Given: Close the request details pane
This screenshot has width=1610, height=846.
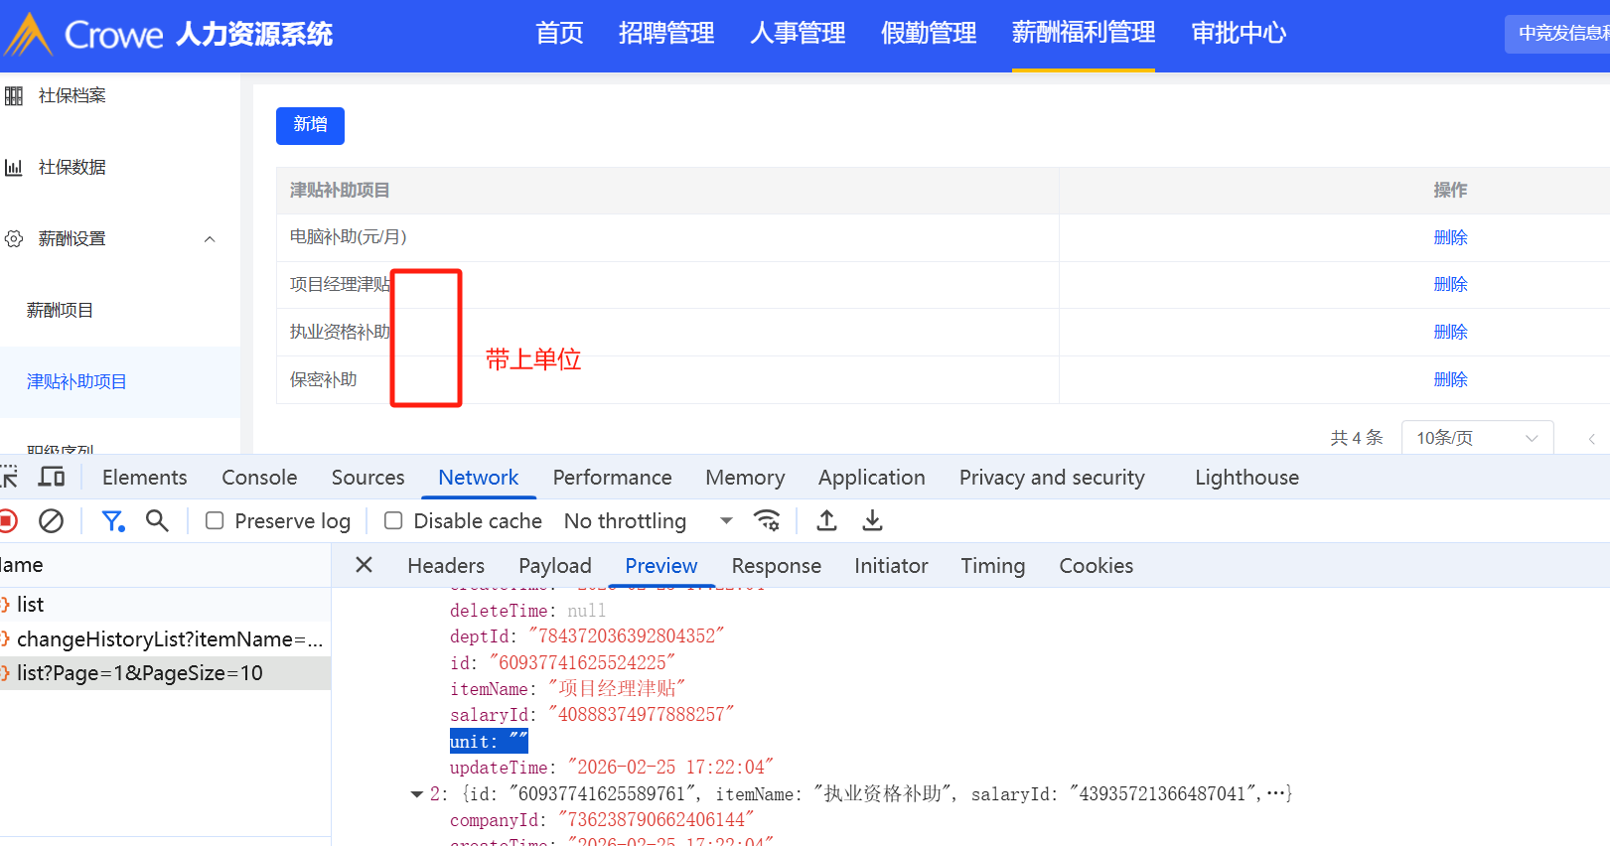Looking at the screenshot, I should [365, 565].
